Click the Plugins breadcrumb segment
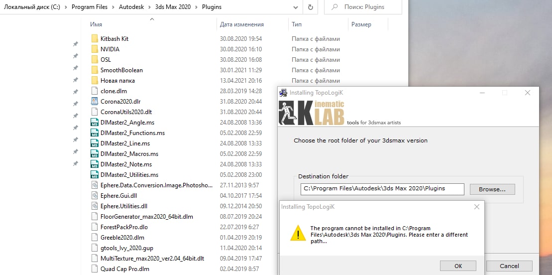 tap(212, 7)
